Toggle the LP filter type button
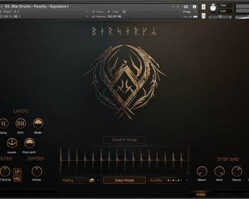Screen dimensions: 249x199 17,172
